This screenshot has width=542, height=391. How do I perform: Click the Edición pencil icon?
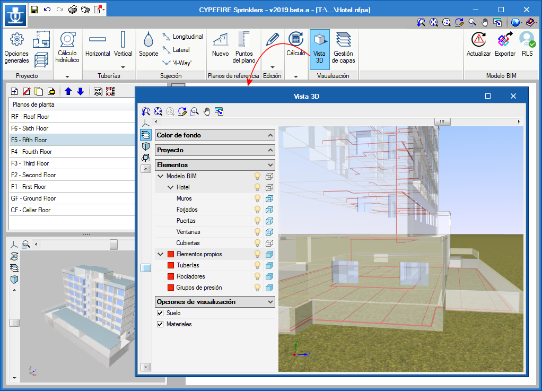272,40
